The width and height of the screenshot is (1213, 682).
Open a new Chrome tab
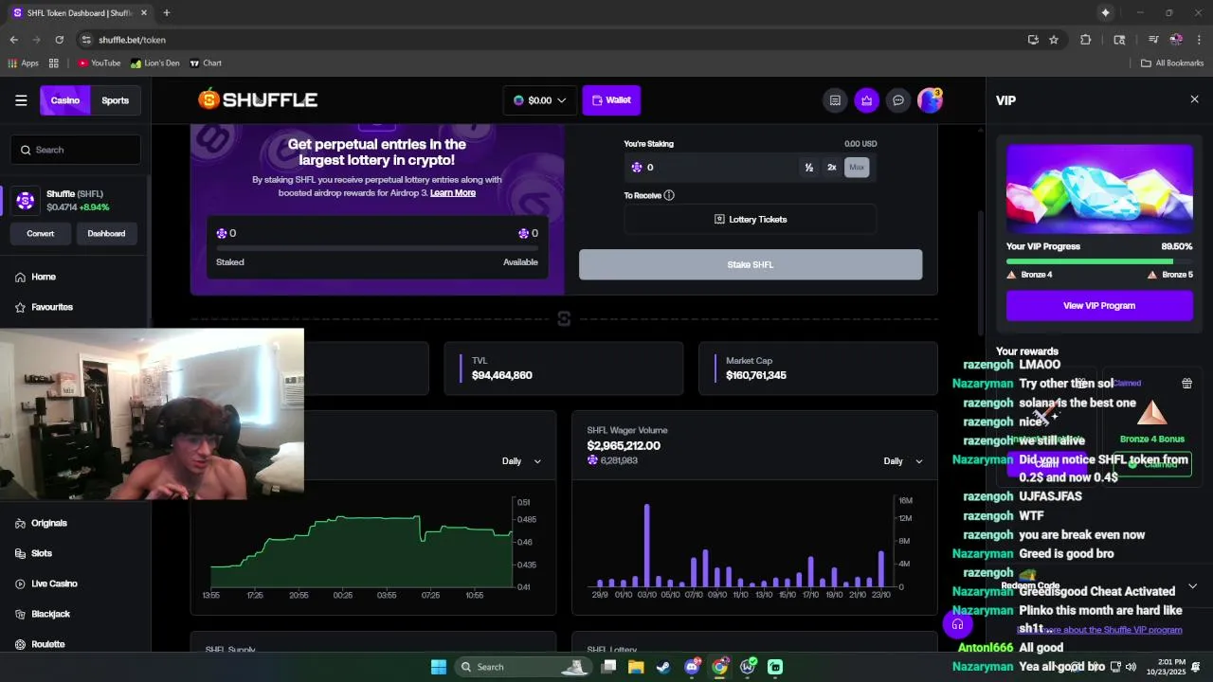(167, 12)
